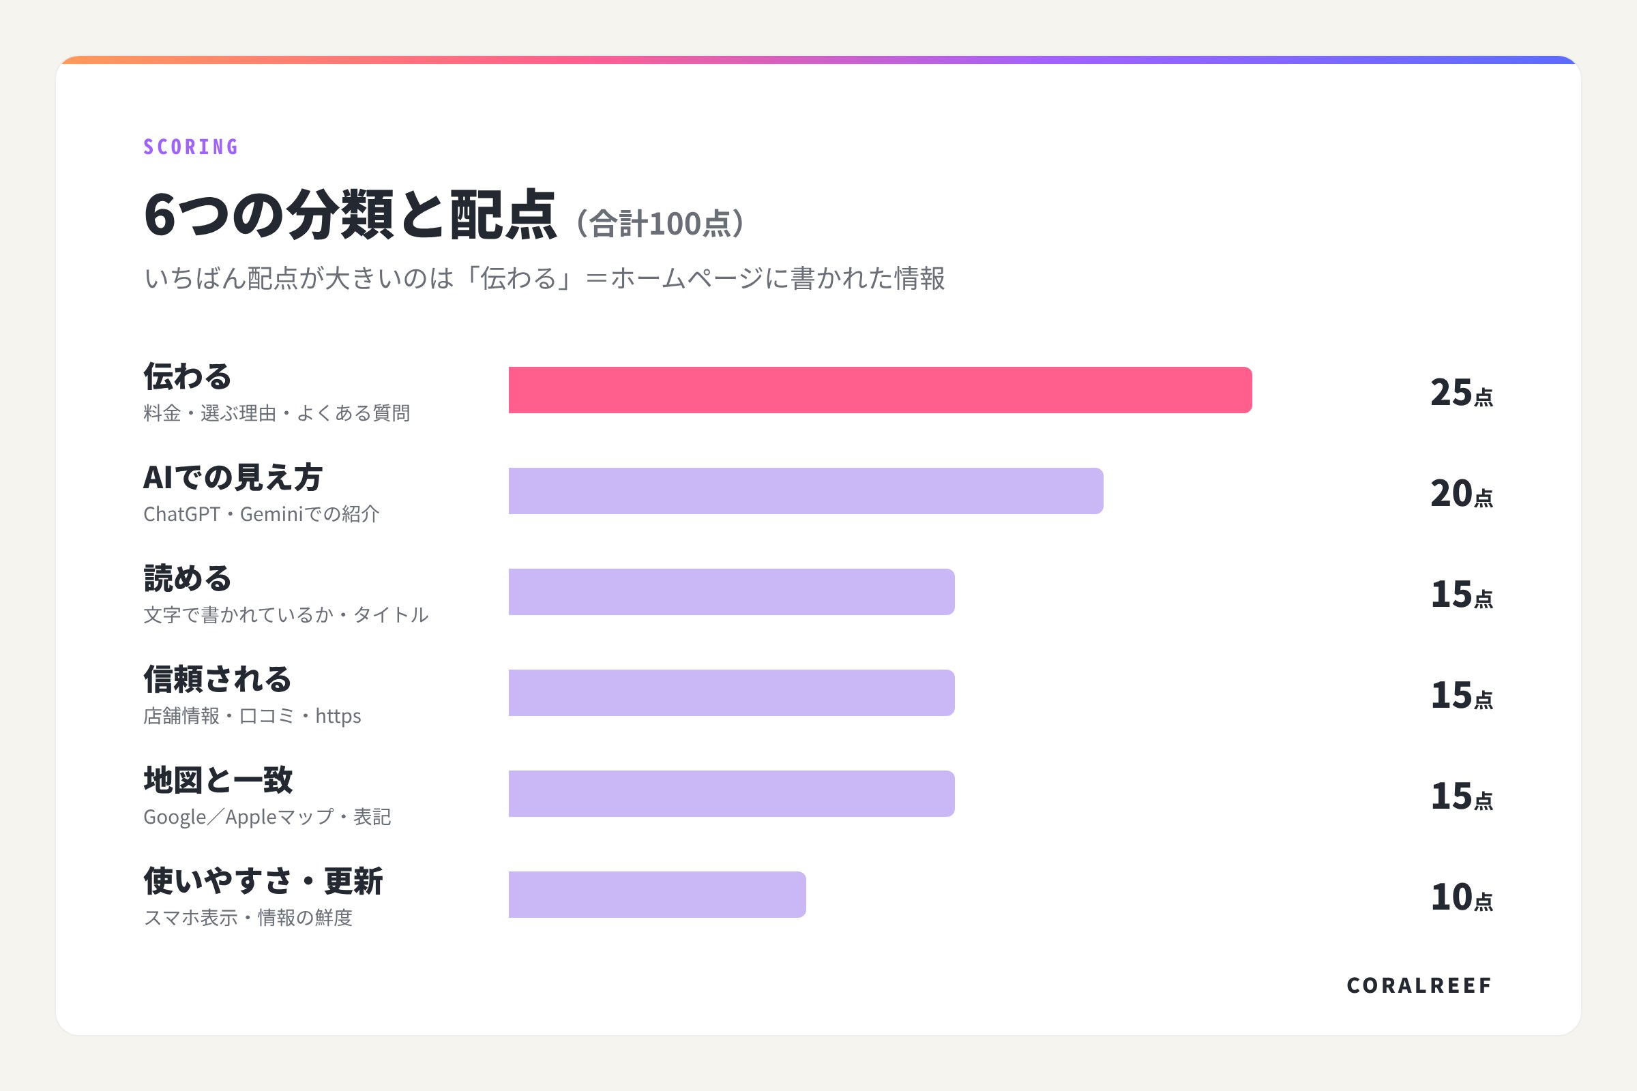1637x1091 pixels.
Task: Click the （合計100点） note
Action: (660, 224)
